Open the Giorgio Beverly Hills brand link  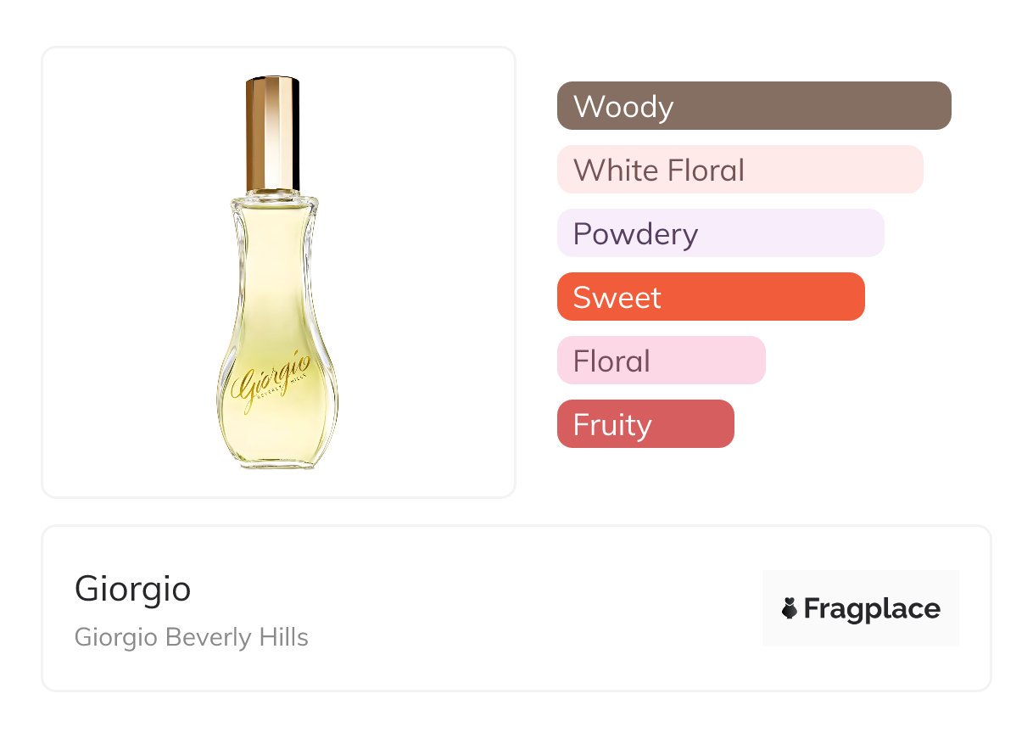click(x=192, y=637)
